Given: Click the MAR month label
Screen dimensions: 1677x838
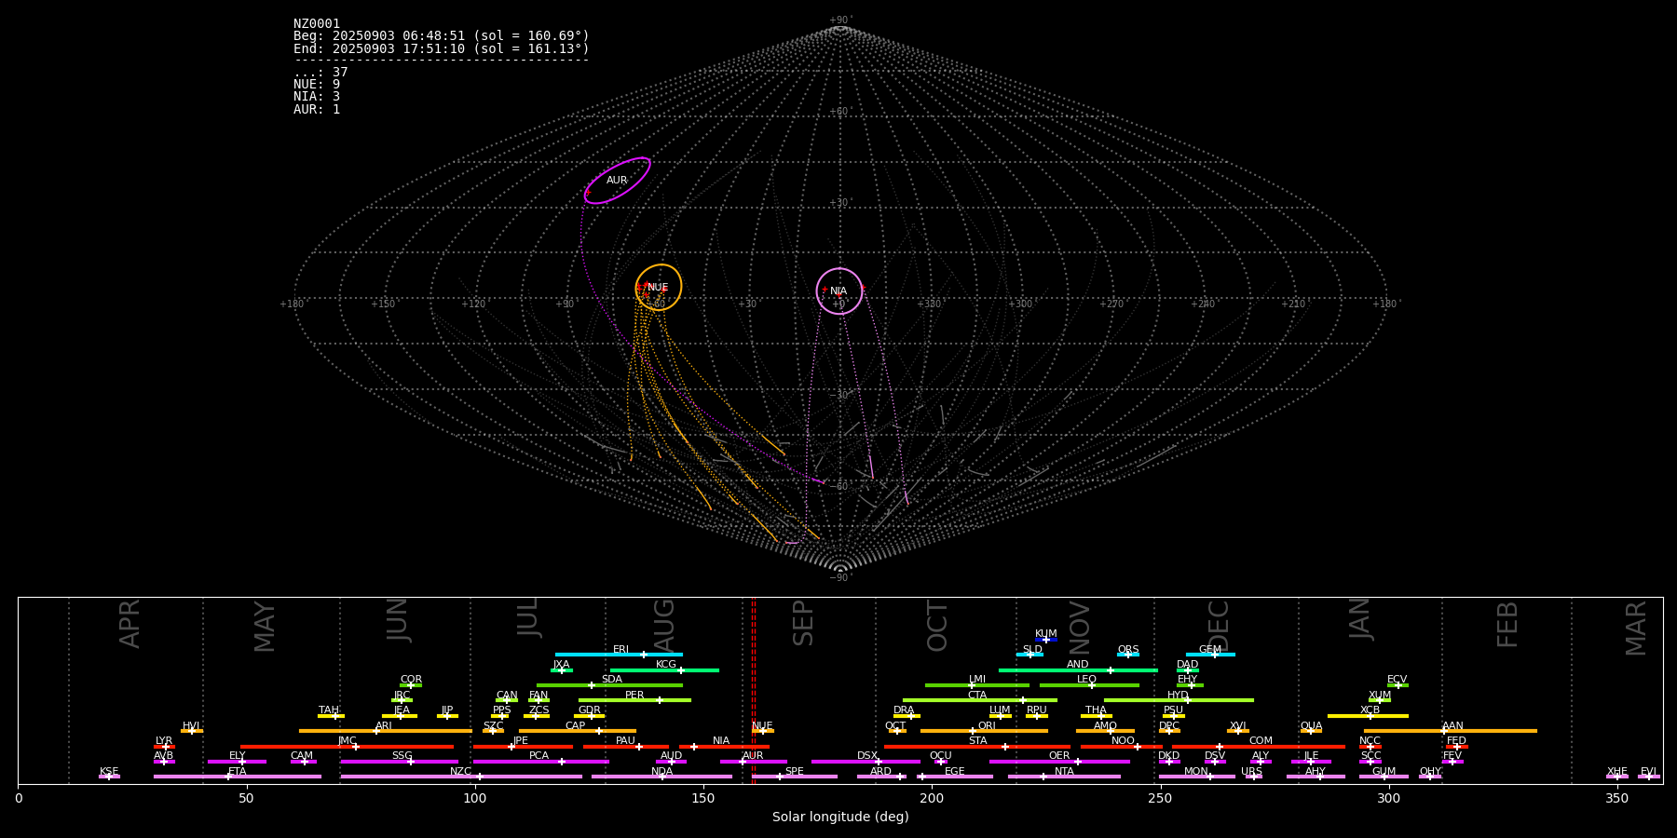Looking at the screenshot, I should 1636,628.
